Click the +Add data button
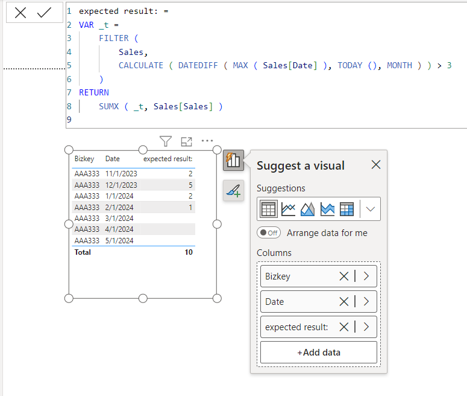 pyautogui.click(x=318, y=353)
